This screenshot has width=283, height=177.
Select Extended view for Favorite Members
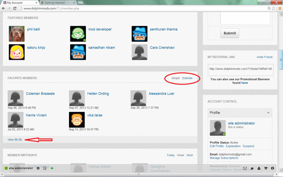coord(187,78)
